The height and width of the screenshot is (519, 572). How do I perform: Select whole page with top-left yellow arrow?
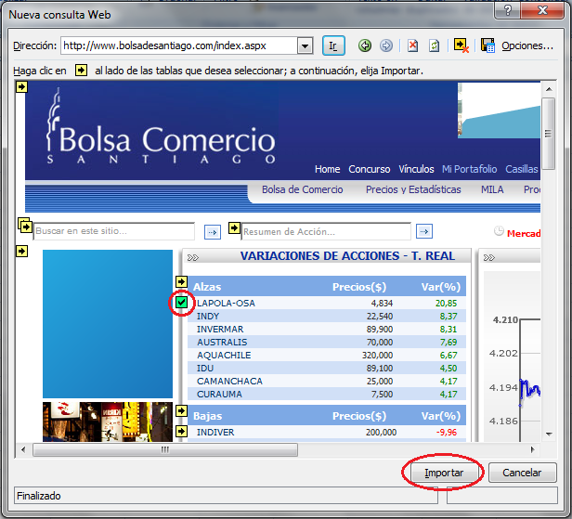(x=21, y=86)
